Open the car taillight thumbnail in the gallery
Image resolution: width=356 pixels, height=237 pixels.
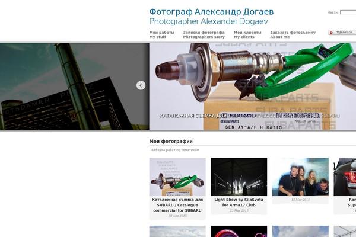click(345, 177)
